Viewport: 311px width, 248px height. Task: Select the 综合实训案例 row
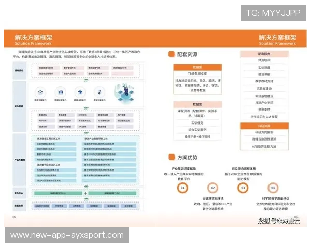[197, 130]
